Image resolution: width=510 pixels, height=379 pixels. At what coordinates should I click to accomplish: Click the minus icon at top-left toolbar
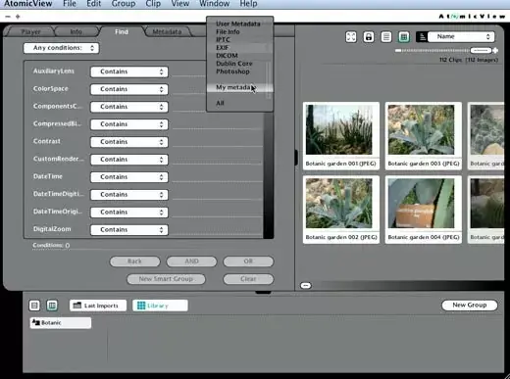click(x=8, y=17)
